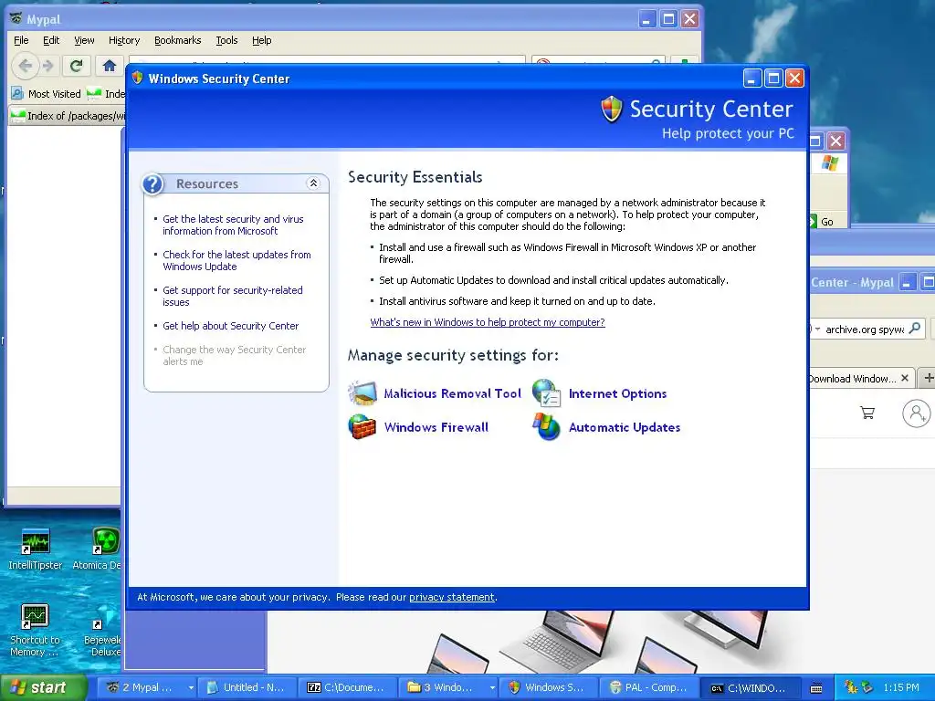Click the shopping cart icon on background webpage
935x701 pixels.
tap(867, 413)
